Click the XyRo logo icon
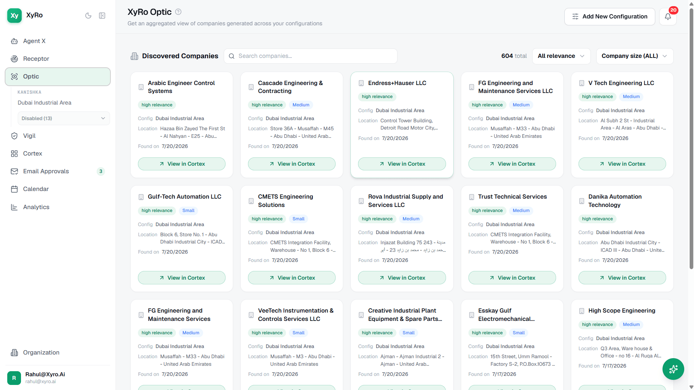 14,16
